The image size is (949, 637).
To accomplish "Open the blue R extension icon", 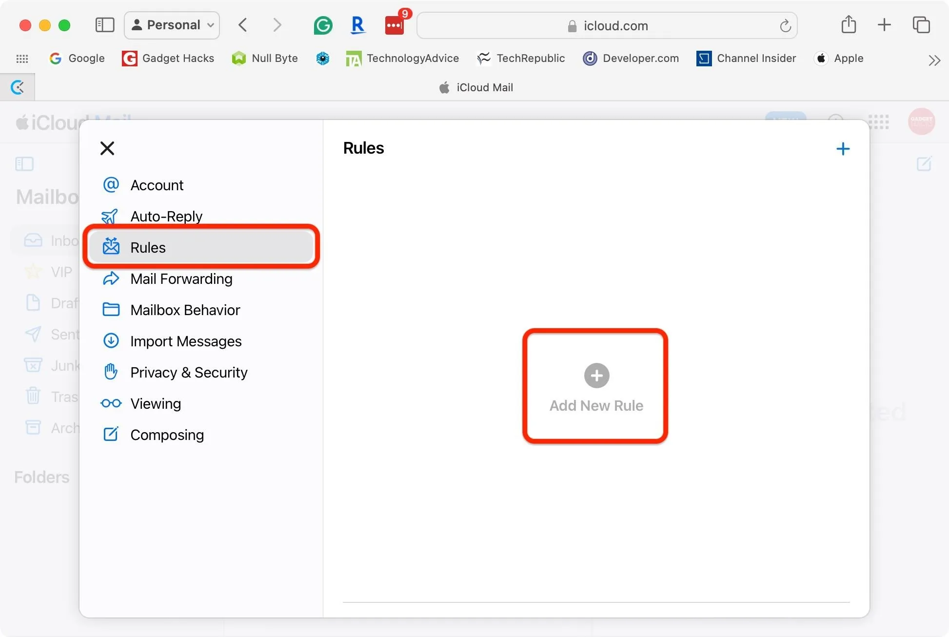I will (358, 25).
